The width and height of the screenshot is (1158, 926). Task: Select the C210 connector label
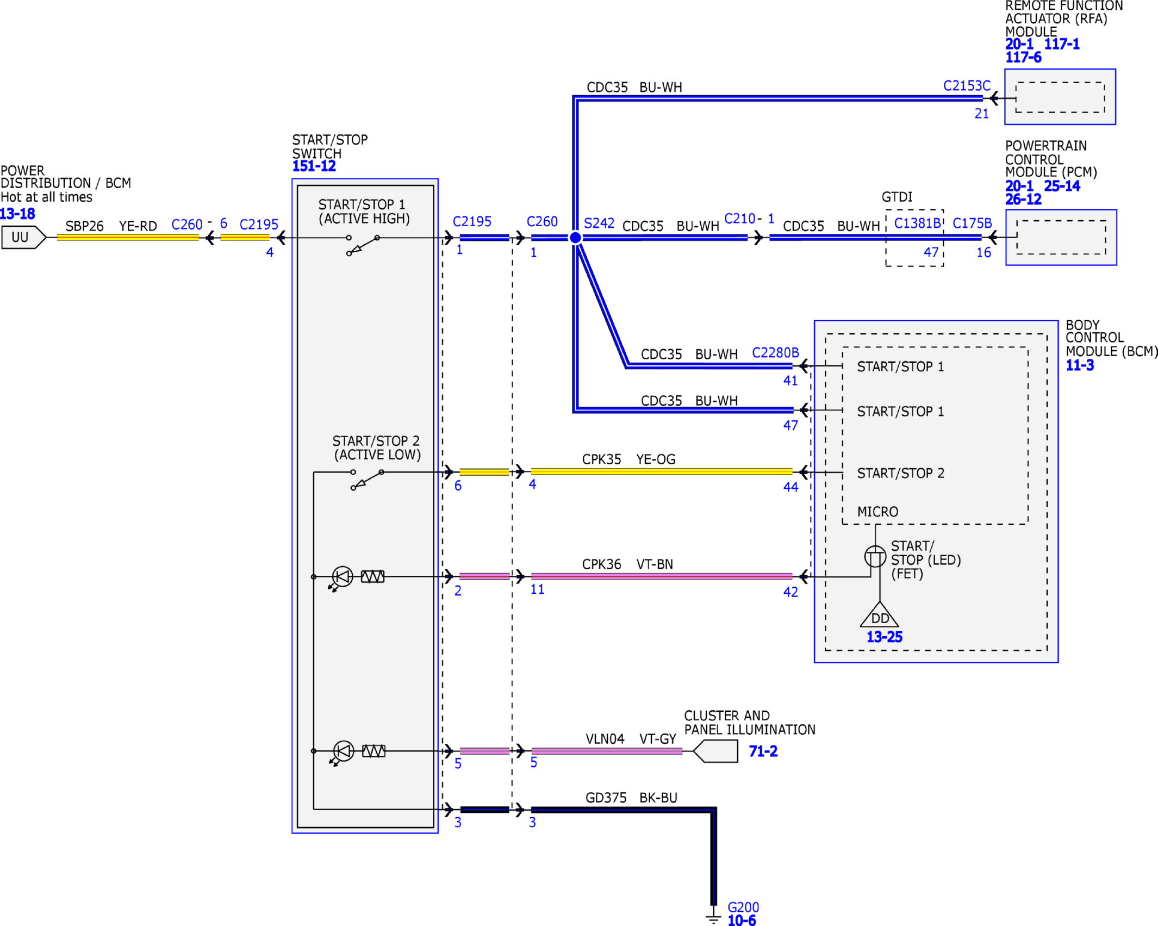click(x=740, y=219)
